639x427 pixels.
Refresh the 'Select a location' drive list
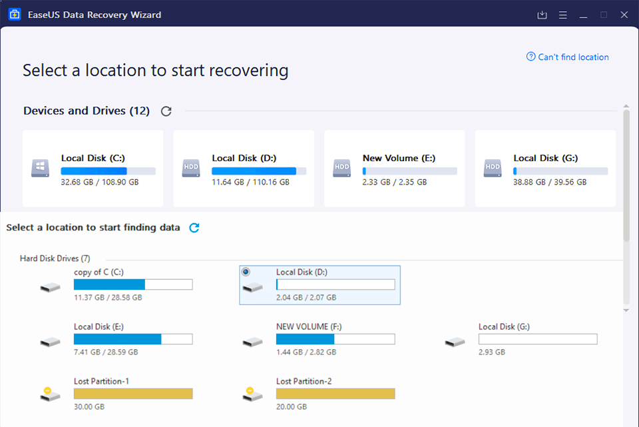click(x=194, y=228)
